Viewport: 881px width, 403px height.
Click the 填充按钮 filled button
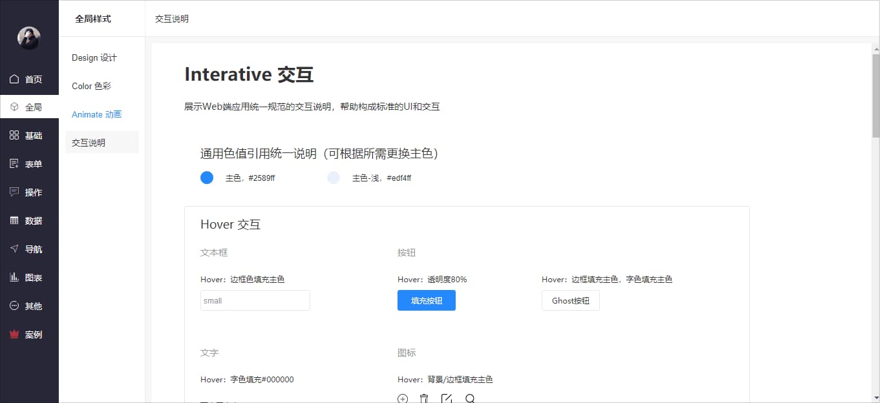click(x=426, y=300)
